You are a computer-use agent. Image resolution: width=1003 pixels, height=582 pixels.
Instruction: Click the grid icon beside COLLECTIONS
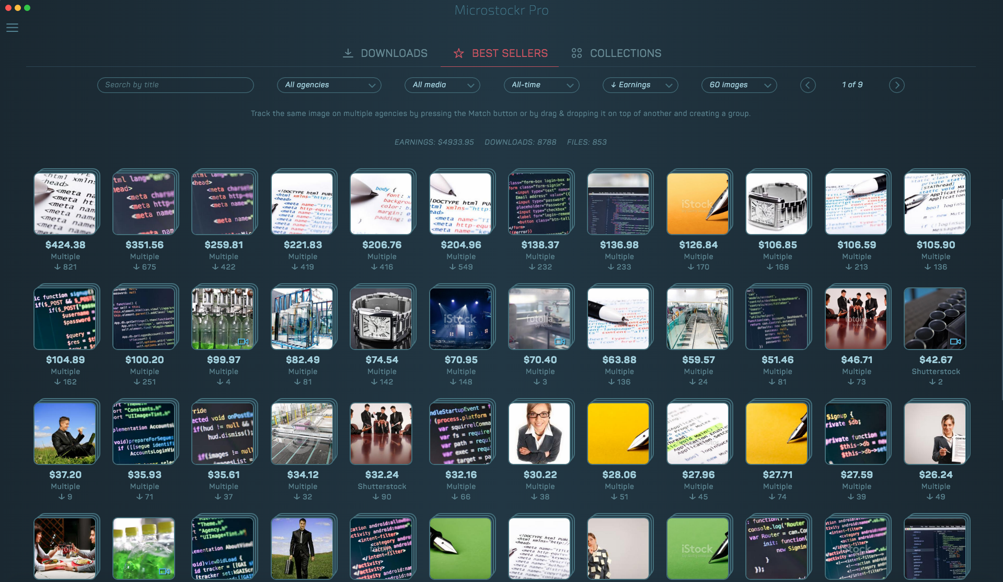577,53
